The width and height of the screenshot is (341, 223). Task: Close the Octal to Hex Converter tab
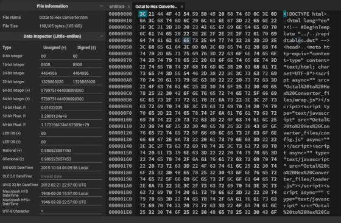coord(182,7)
